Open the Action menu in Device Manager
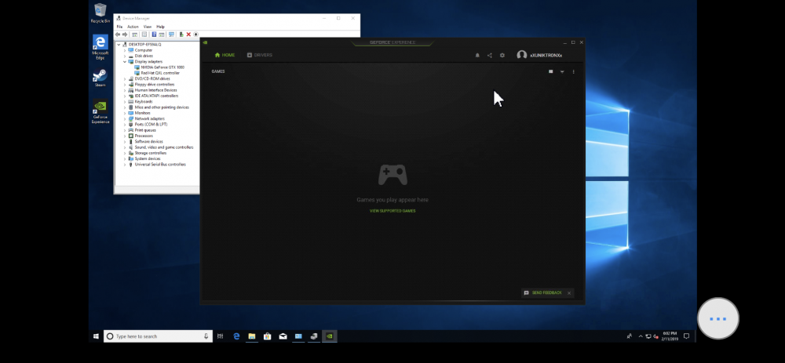785x363 pixels. 133,27
